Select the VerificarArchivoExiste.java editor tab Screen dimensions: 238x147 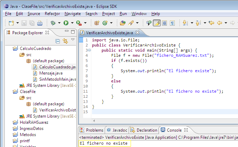(109, 32)
